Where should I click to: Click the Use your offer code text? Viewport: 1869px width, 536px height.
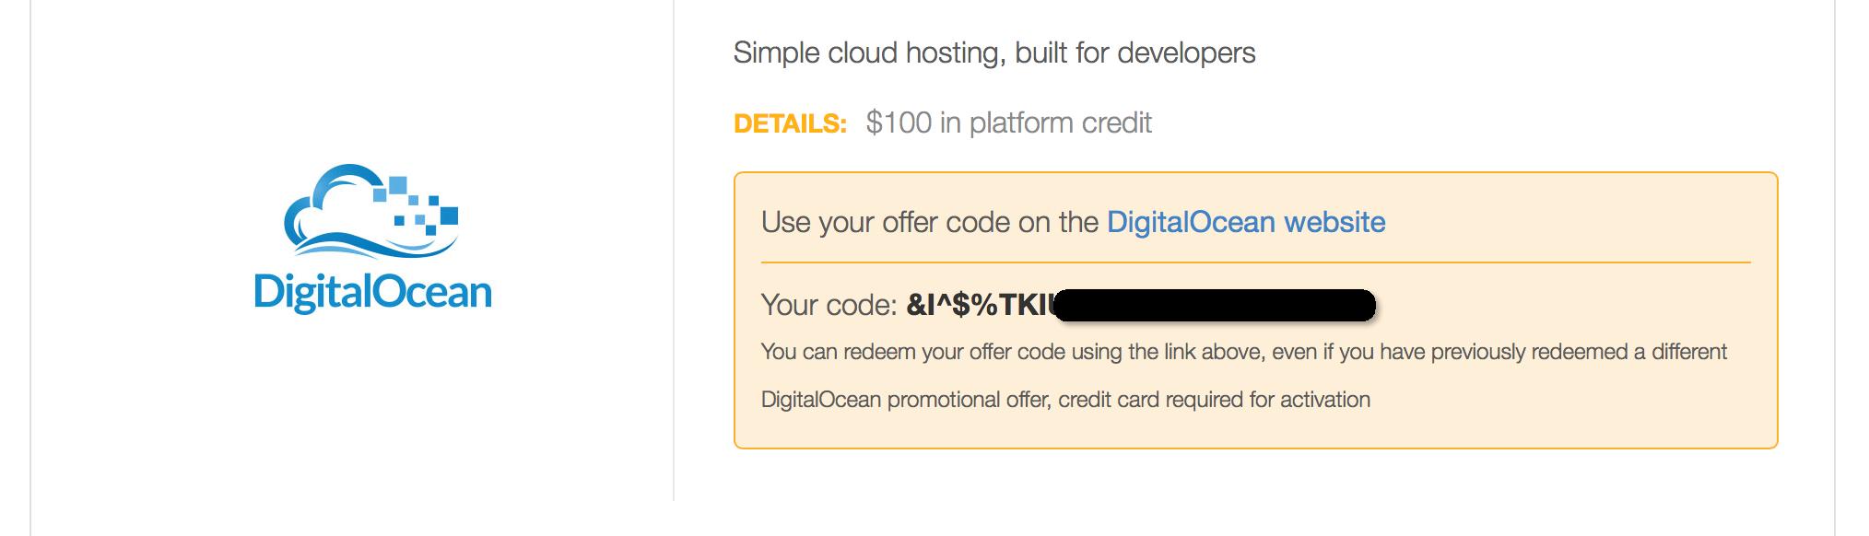(930, 222)
